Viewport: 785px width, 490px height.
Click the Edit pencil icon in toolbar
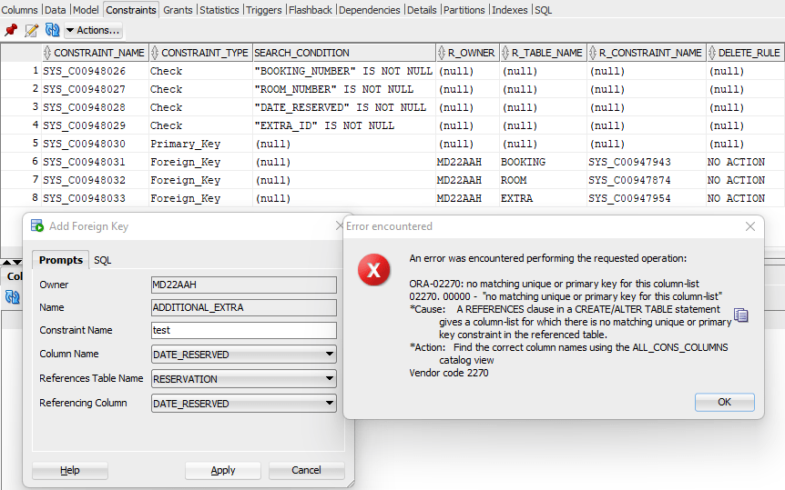pos(31,31)
